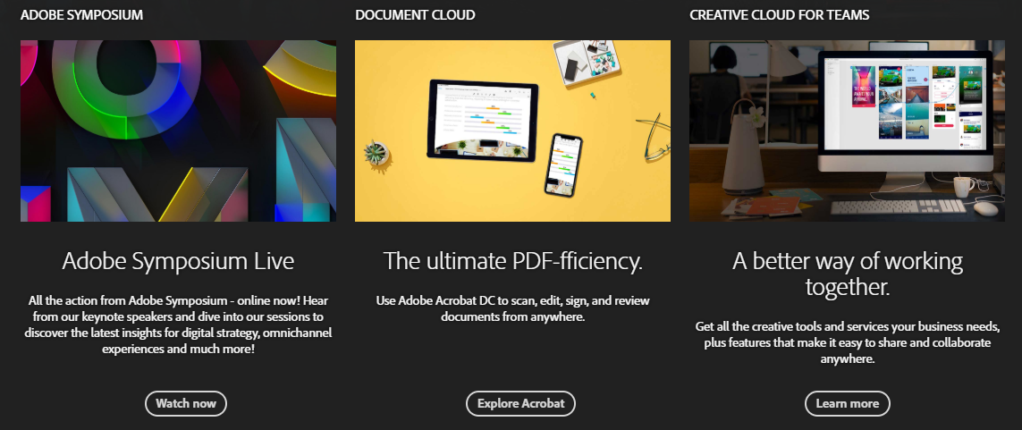Click the CREATIVE CLOUD FOR TEAMS label
Viewport: 1022px width, 430px height.
[780, 14]
